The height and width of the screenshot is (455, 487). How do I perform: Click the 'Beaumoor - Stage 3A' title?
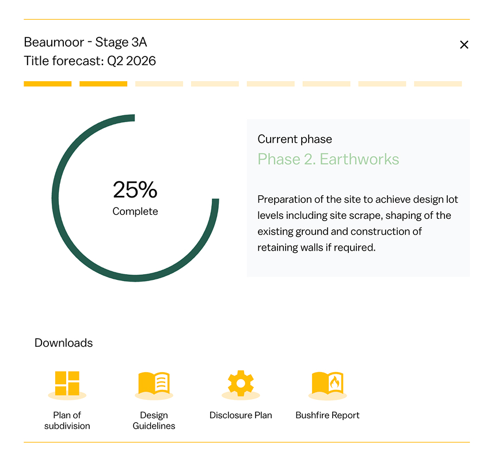pos(85,43)
